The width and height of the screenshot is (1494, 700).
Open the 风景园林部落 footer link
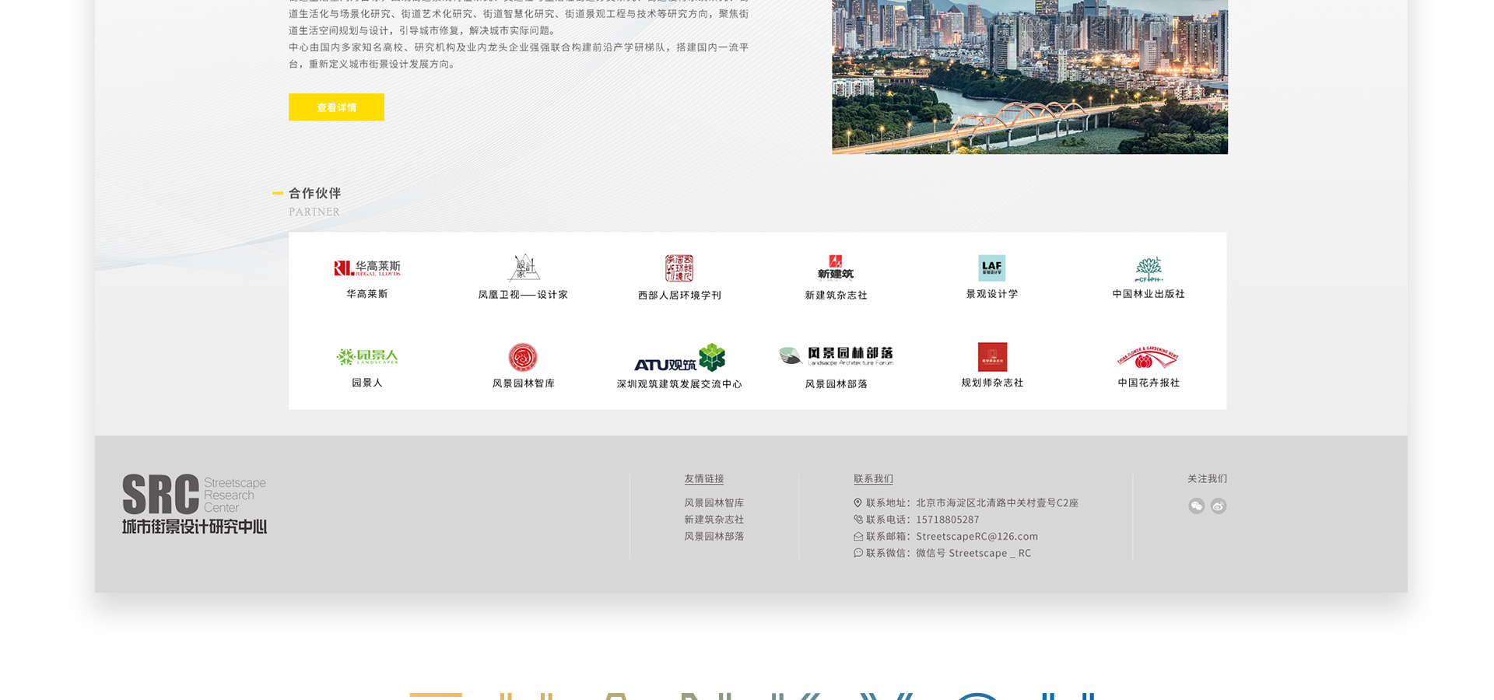click(714, 537)
